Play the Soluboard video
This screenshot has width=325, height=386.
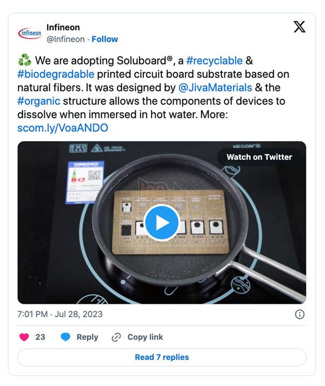point(161,222)
